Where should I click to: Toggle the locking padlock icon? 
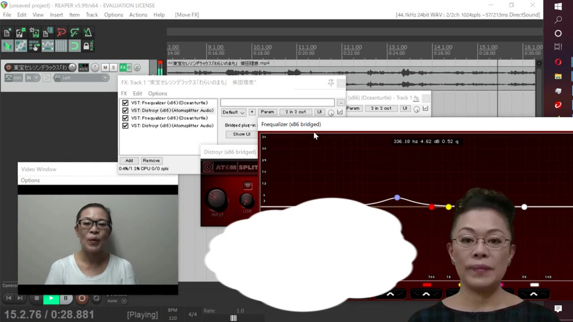point(88,46)
